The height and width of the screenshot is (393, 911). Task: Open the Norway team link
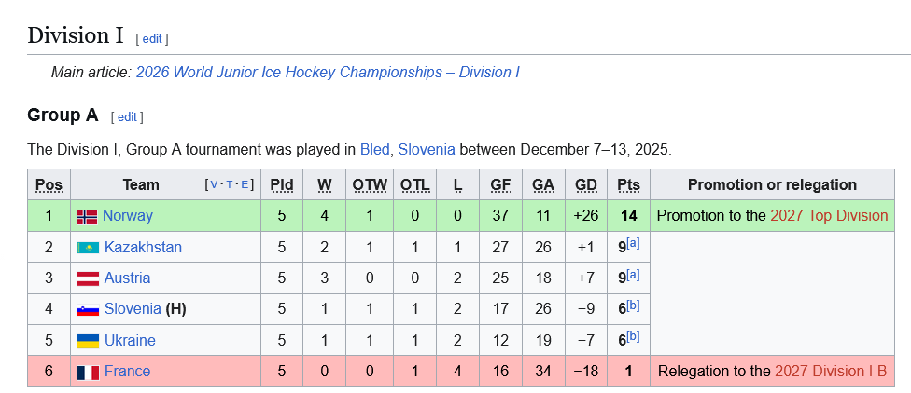pyautogui.click(x=128, y=216)
